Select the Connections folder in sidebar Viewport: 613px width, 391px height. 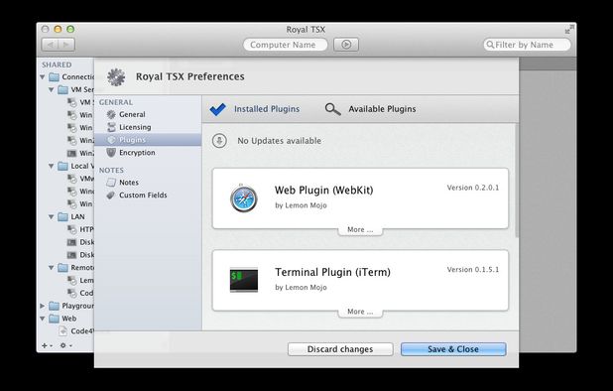pyautogui.click(x=71, y=77)
